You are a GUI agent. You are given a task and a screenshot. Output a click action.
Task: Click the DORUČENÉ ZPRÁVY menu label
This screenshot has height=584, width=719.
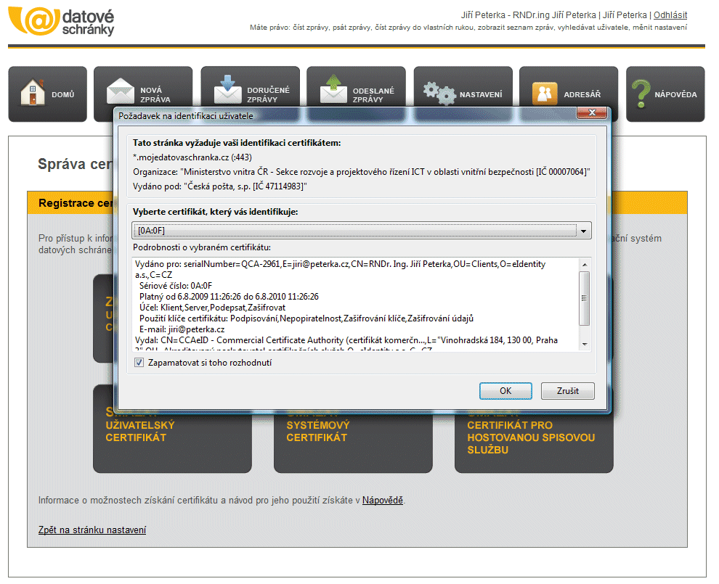click(268, 95)
